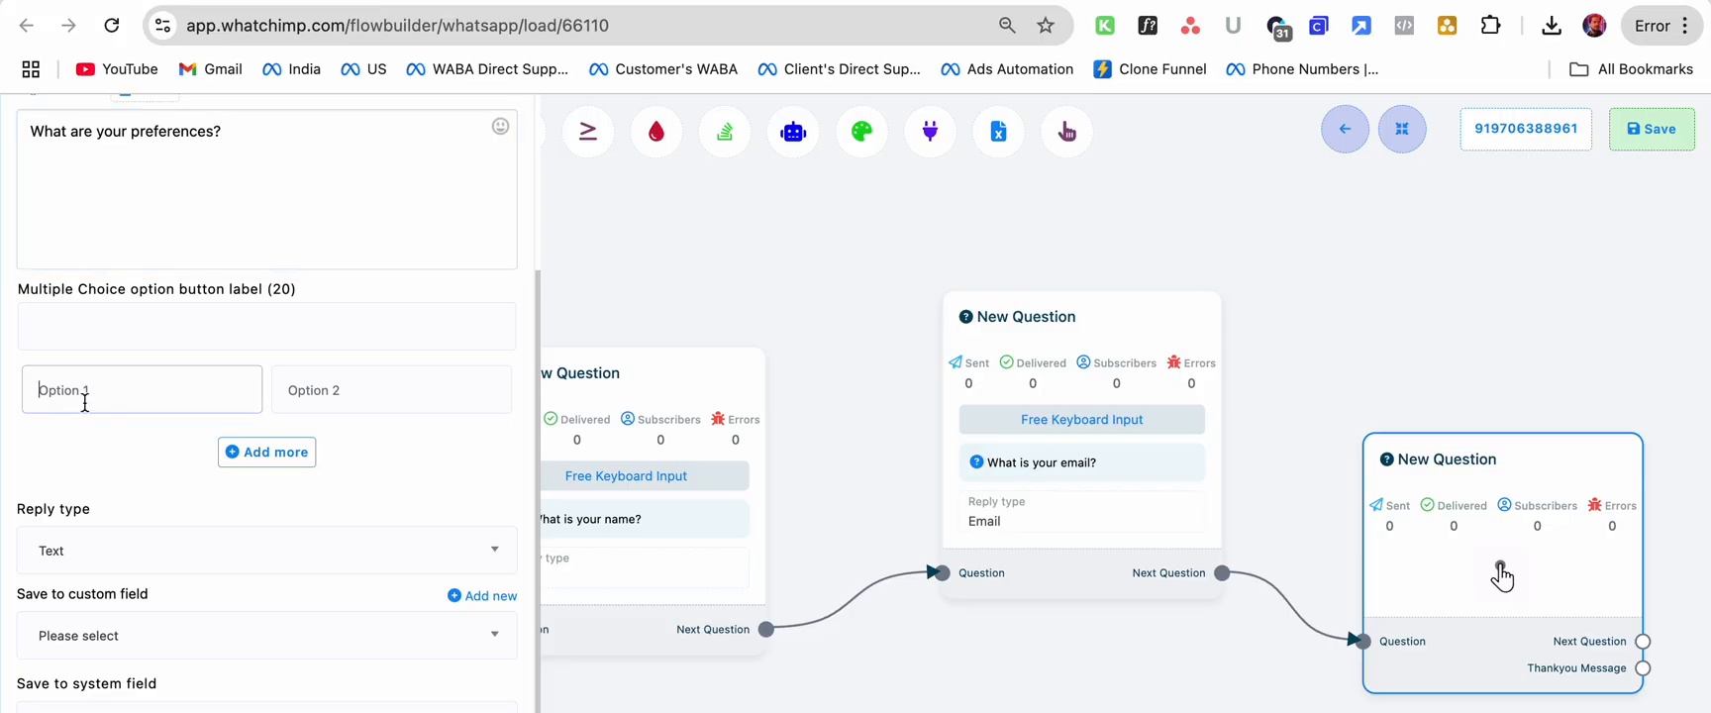Viewport: 1711px width, 713px height.
Task: Open the Ads Automation bookmark
Action: pyautogui.click(x=1007, y=69)
